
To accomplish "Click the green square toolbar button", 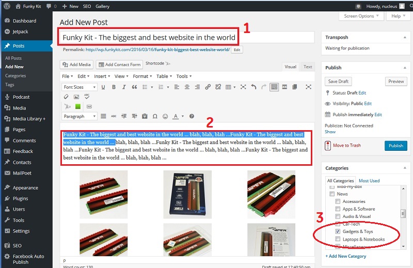I will point(78,106).
